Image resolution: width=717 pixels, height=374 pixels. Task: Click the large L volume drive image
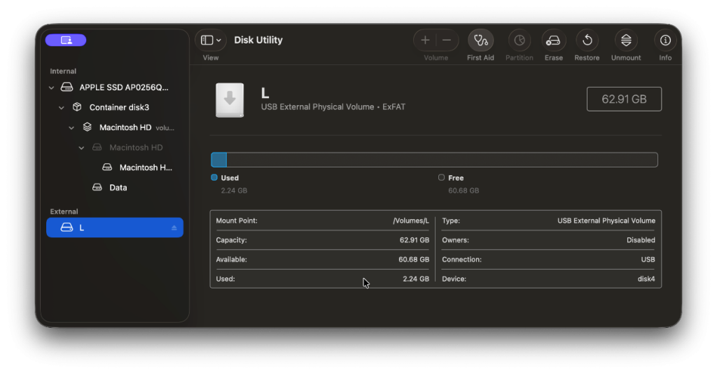[x=230, y=100]
